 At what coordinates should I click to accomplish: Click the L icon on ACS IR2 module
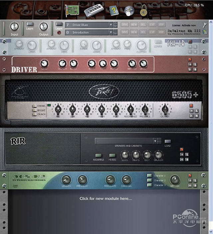tap(195, 180)
